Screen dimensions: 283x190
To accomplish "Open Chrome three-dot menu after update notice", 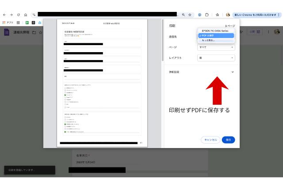I will pos(279,15).
